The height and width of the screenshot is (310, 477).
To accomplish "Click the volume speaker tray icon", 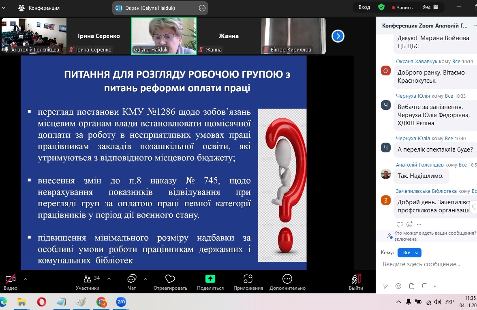I will click(x=437, y=302).
